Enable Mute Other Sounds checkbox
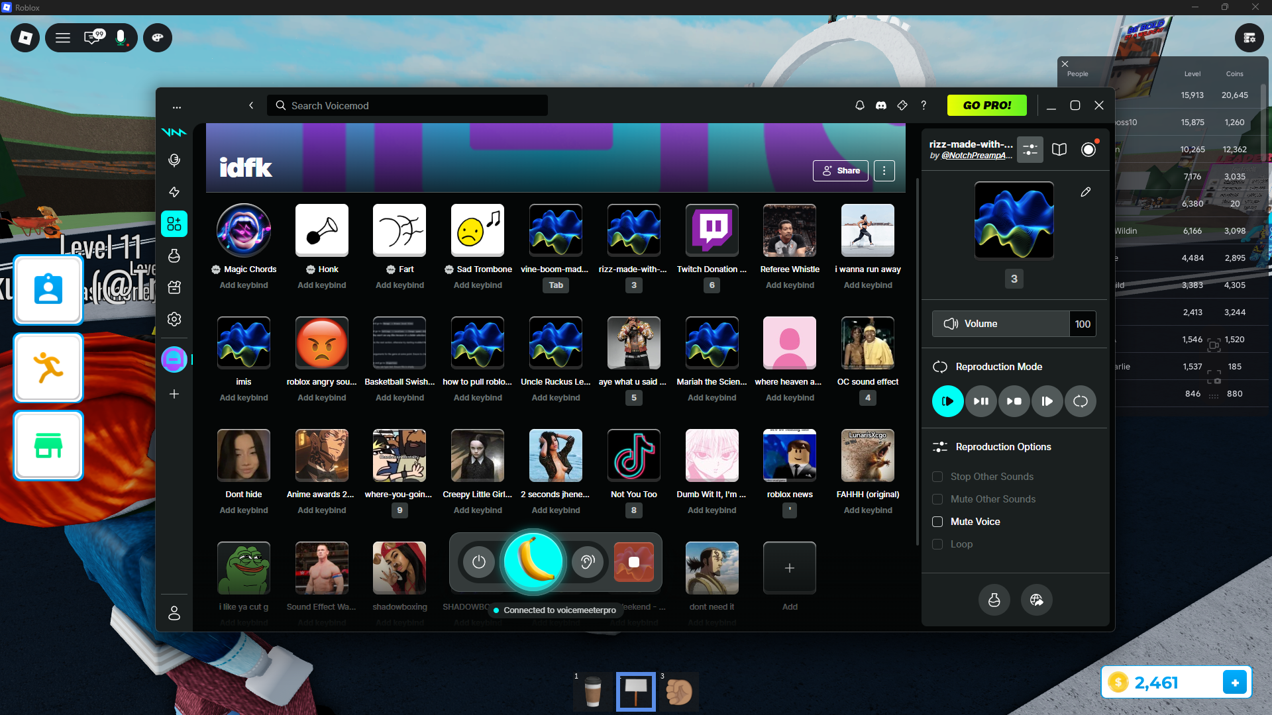Viewport: 1272px width, 715px height. [x=937, y=499]
